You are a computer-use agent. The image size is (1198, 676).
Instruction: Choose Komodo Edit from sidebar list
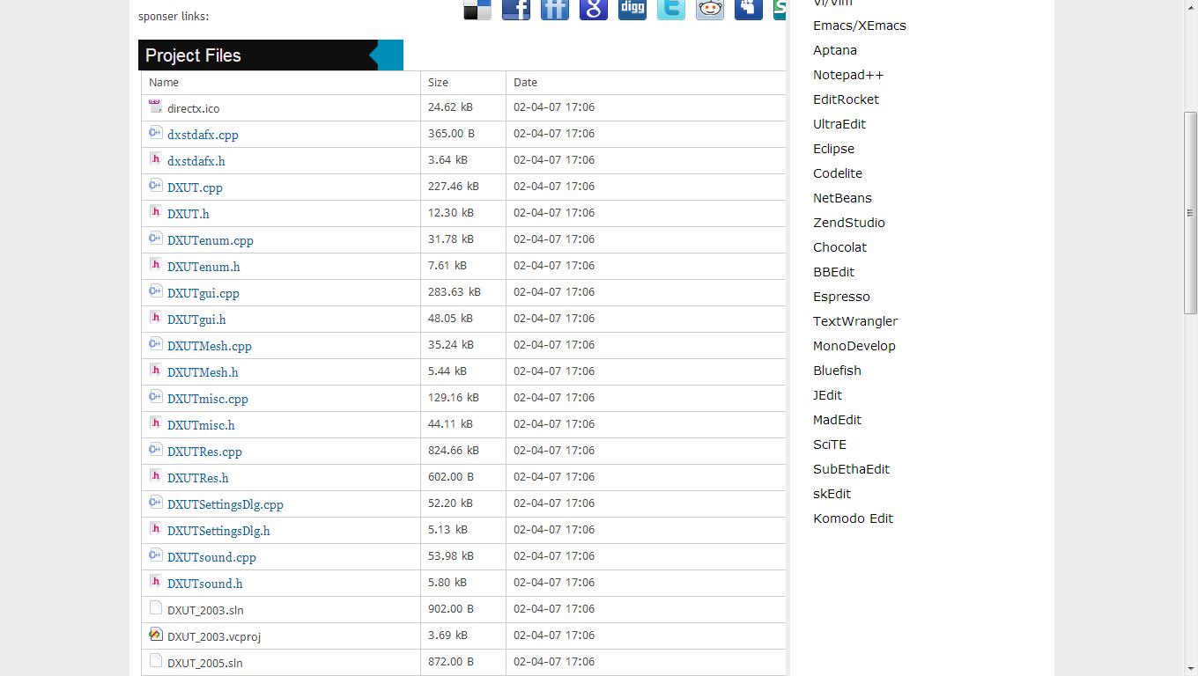[x=853, y=518]
